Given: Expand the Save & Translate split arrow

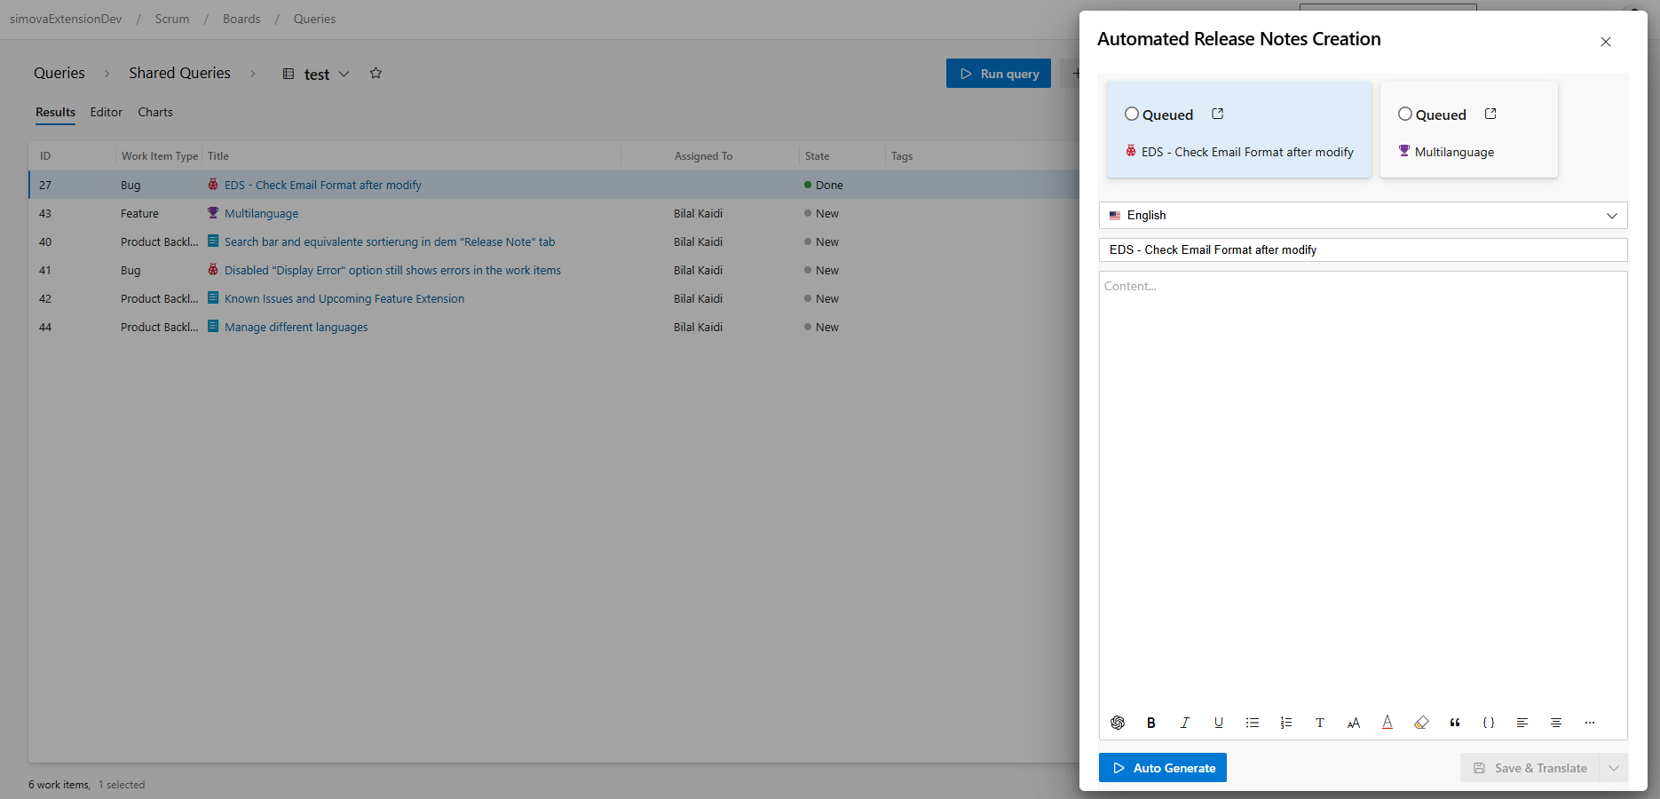Looking at the screenshot, I should tap(1614, 768).
